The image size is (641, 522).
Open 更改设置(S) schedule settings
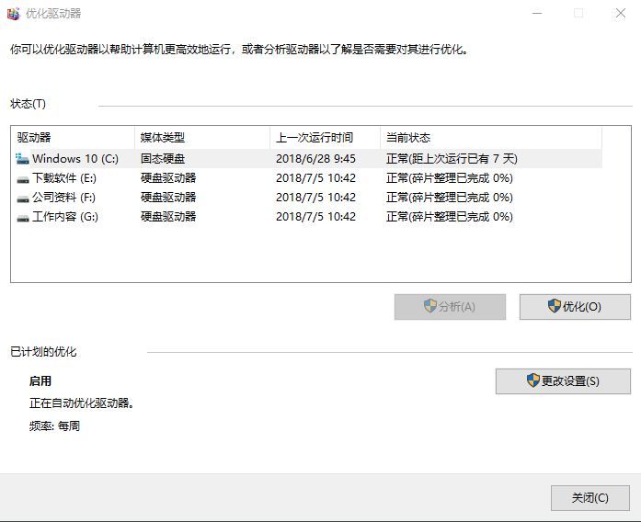click(x=563, y=381)
